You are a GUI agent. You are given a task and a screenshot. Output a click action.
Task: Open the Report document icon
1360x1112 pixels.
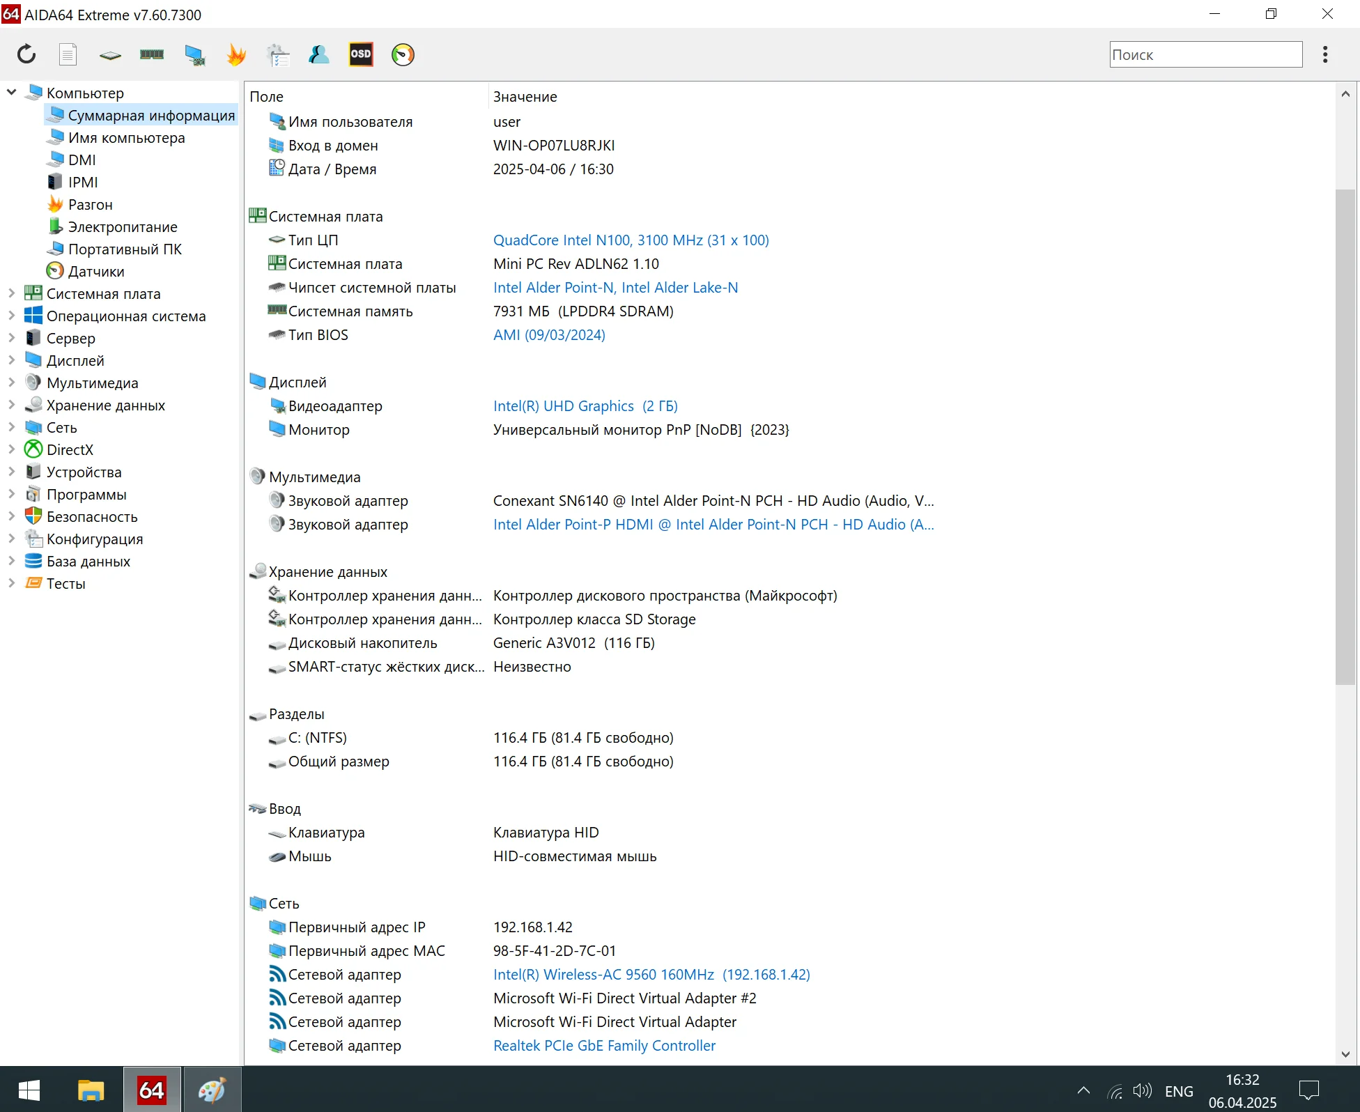(68, 54)
